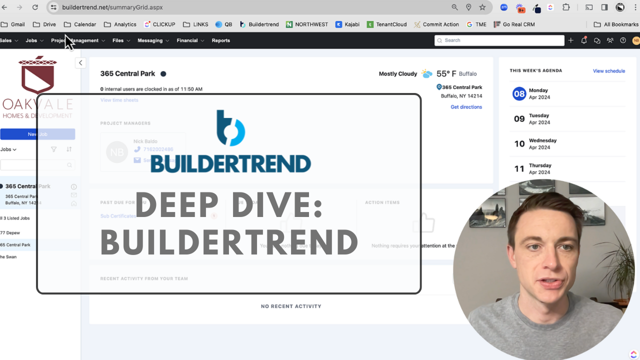Click the plus quick-add icon

571,40
